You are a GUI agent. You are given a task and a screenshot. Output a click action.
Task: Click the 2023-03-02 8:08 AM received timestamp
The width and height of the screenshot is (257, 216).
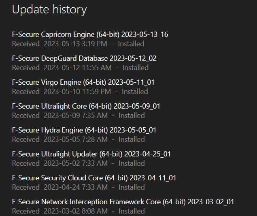75,211
